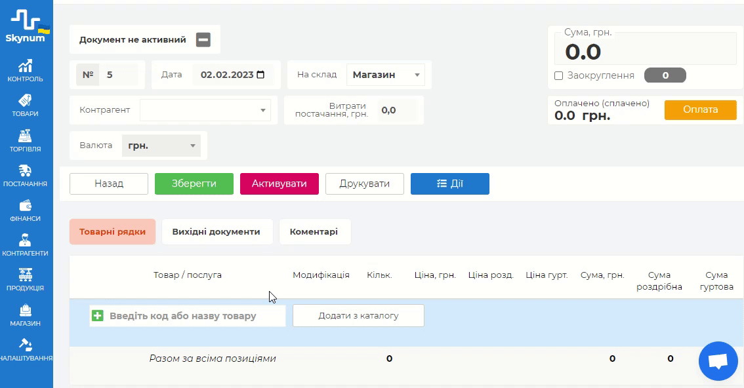Screen dimensions: 744x388
Task: Open the Товари sidebar icon
Action: click(26, 101)
